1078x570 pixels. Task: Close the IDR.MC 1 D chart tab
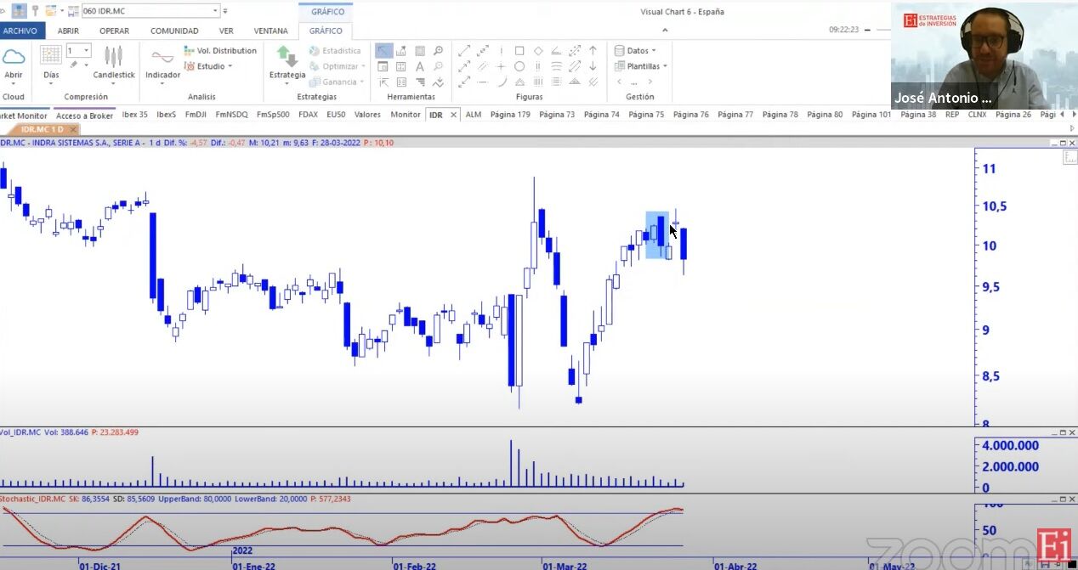click(74, 129)
